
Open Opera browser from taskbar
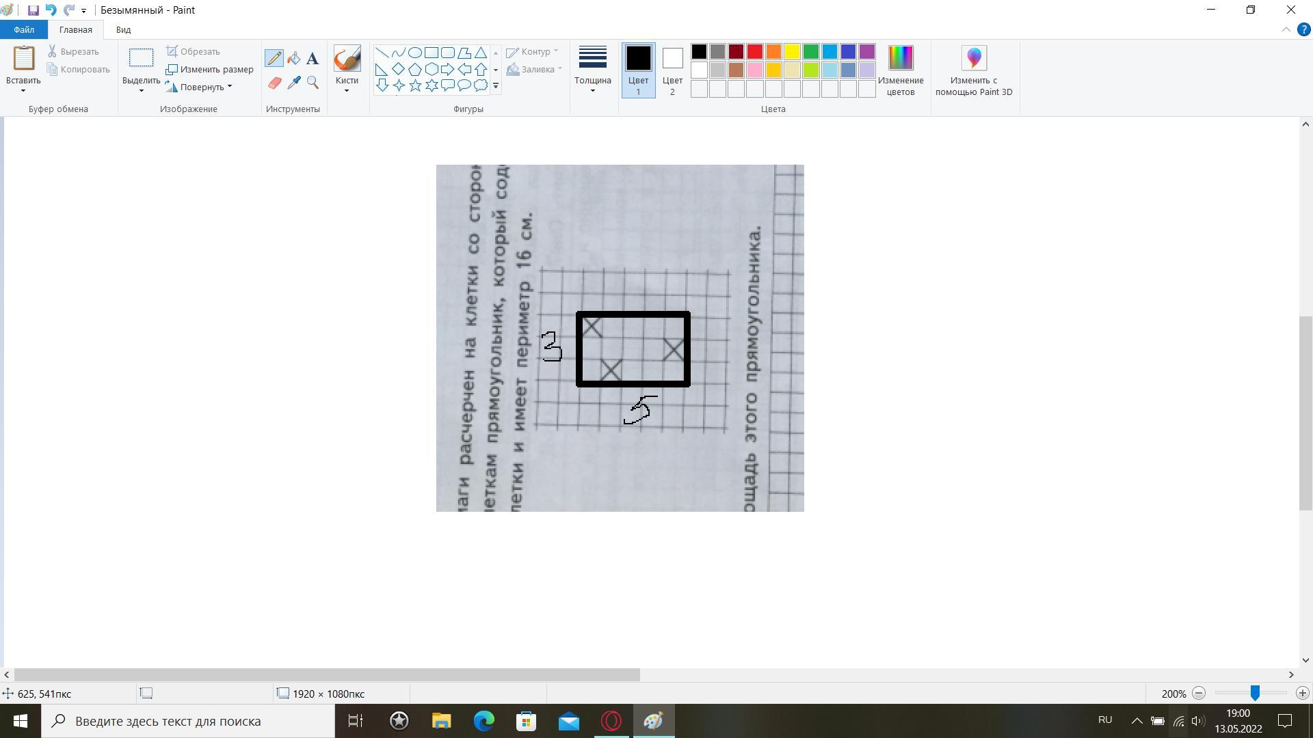click(611, 722)
